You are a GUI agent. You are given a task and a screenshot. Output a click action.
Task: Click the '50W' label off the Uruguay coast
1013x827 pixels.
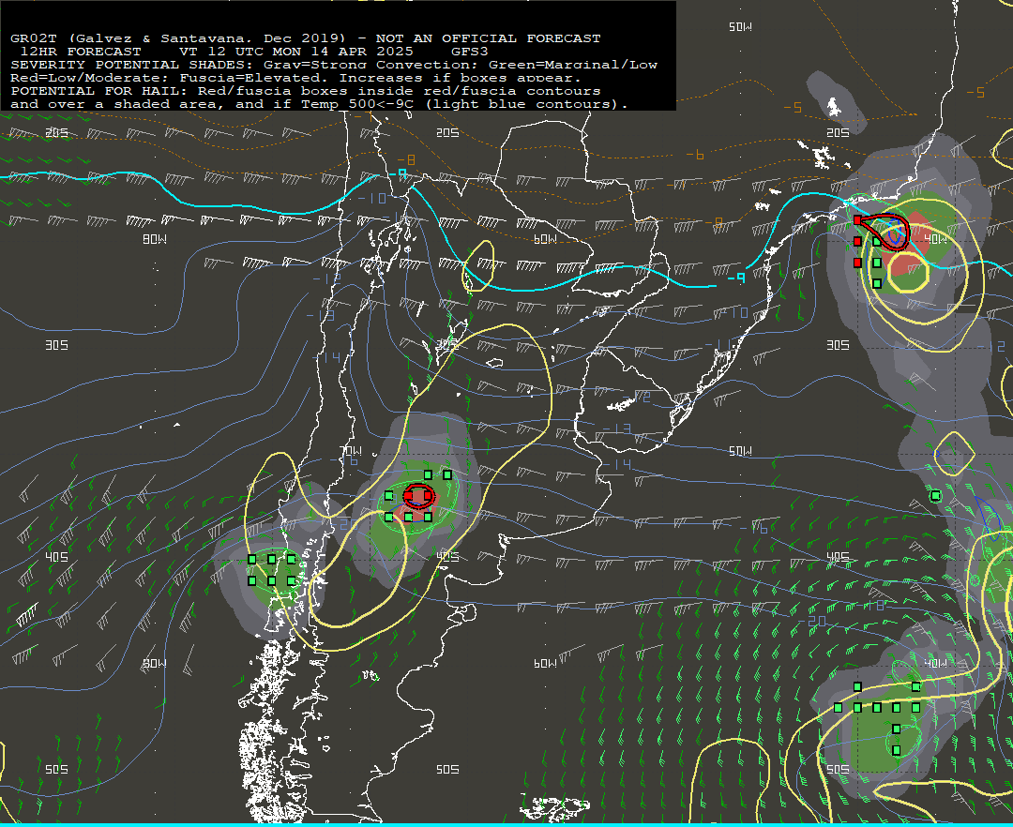click(x=740, y=451)
